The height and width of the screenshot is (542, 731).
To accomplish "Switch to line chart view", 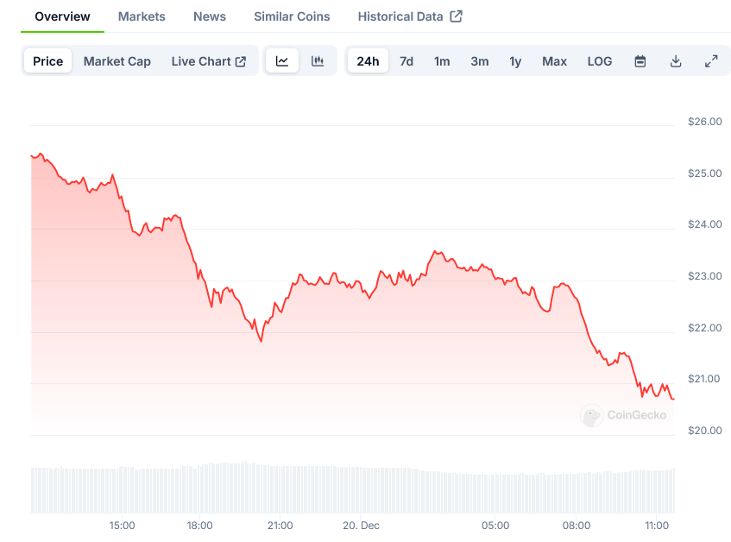I will 282,61.
